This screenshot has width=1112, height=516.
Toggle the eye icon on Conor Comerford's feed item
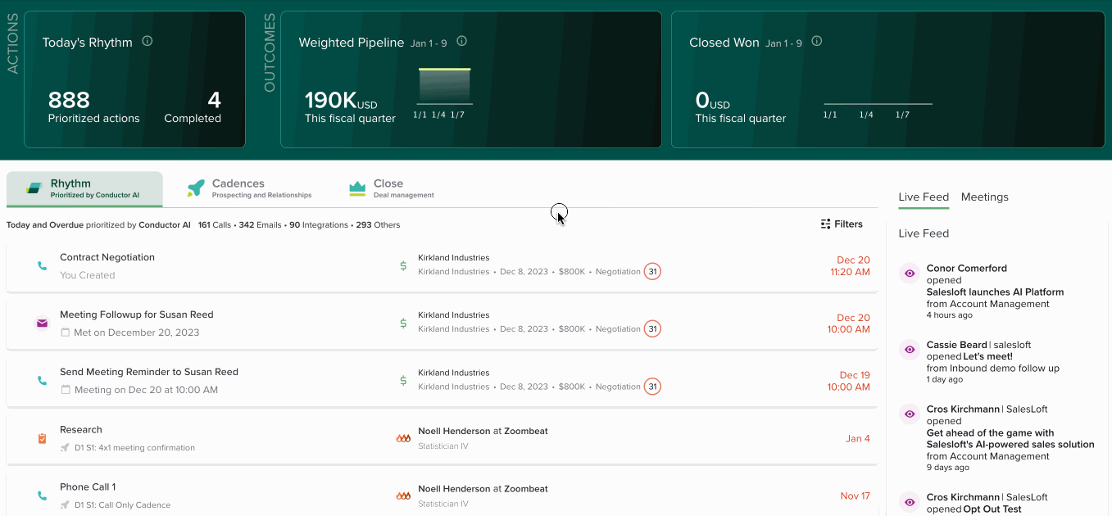[909, 273]
